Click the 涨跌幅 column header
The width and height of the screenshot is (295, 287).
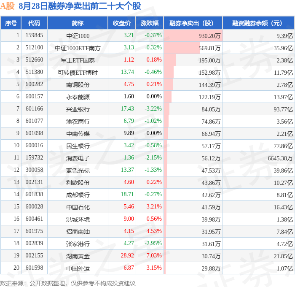point(150,23)
